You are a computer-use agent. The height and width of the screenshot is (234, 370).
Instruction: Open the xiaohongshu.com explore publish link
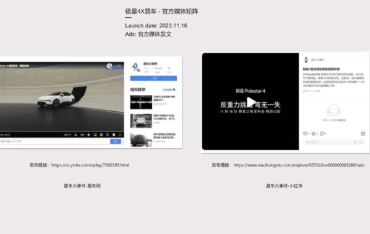(x=299, y=165)
